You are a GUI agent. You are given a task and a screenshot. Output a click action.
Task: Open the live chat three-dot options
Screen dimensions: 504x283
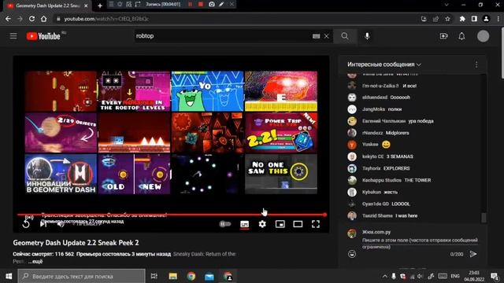coord(476,64)
